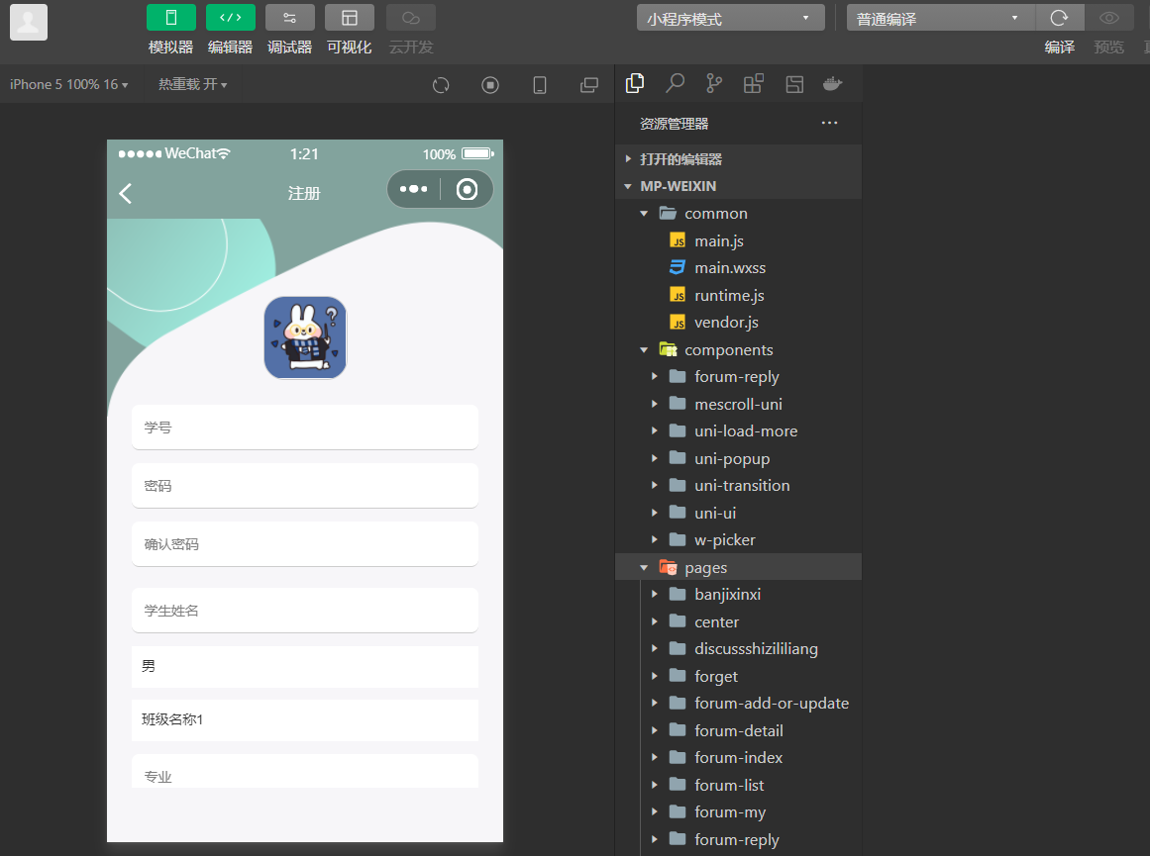Image resolution: width=1150 pixels, height=856 pixels.
Task: Click the simulator stop record icon
Action: click(x=490, y=85)
